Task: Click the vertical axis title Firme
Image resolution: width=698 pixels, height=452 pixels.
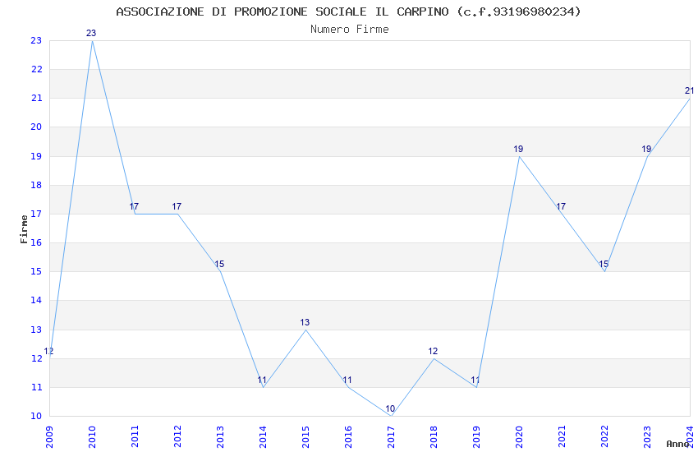Action: [x=24, y=229]
